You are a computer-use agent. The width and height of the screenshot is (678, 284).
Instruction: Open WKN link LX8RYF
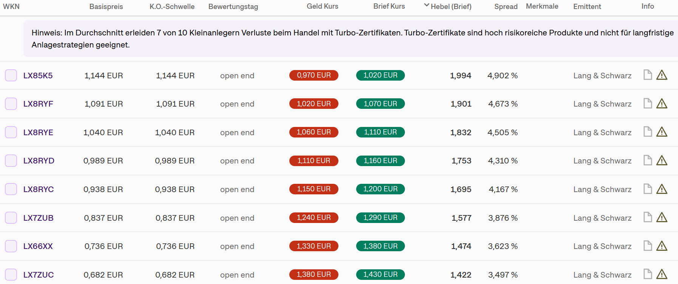click(38, 104)
